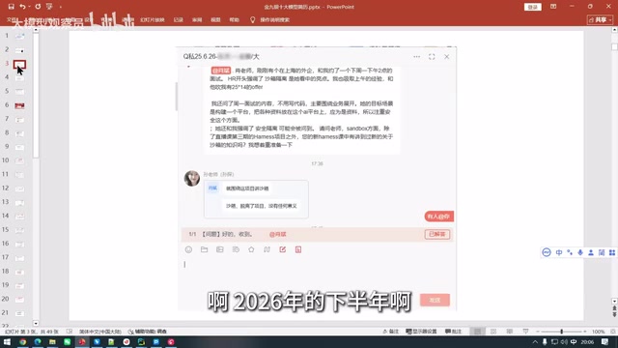Open the Customize Quick Access Toolbar dropdown
This screenshot has height=348, width=618.
click(60, 7)
